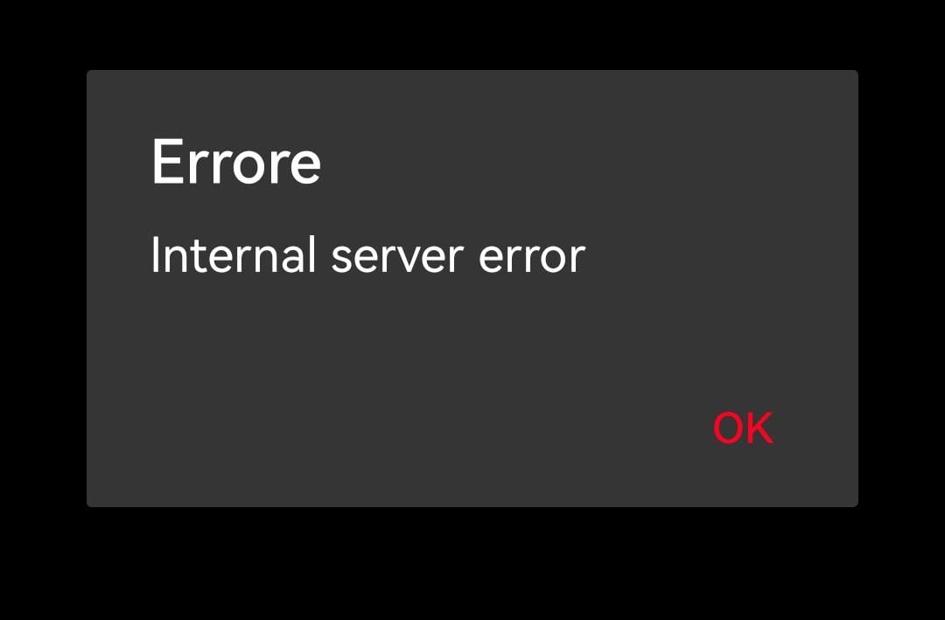Viewport: 945px width, 620px height.
Task: Select the word server in the message
Action: 397,258
